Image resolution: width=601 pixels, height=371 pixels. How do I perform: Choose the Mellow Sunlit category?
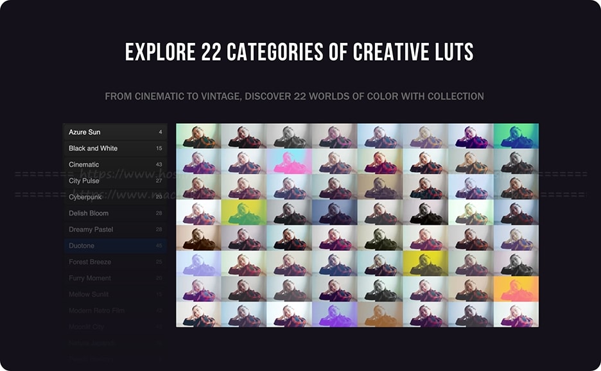115,295
